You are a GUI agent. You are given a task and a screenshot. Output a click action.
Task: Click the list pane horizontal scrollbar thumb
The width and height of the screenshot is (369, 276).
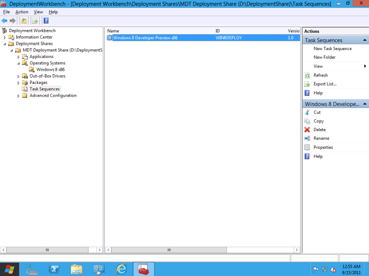169,250
